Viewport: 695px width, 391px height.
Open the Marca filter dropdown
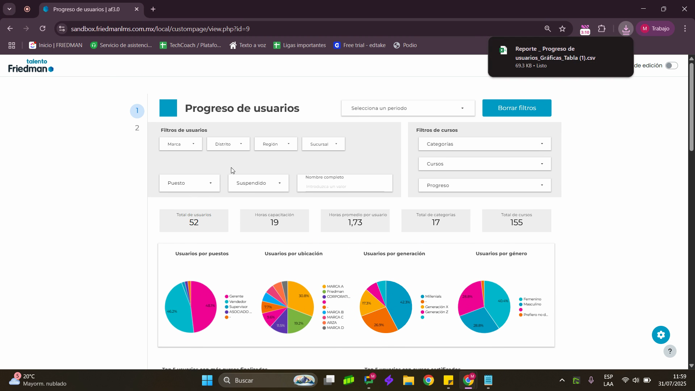181,144
